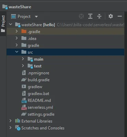Select the settings.gradle file
Viewport: 127px width, 137px height.
point(41,114)
